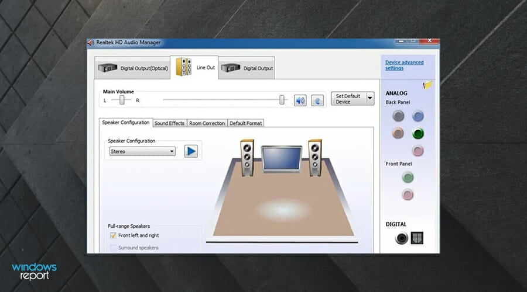Click the yellow folder connector settings icon
This screenshot has width=527, height=292.
point(427,85)
